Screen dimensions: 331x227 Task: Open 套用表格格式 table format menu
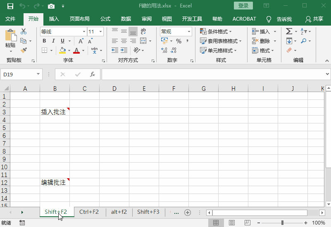(221, 41)
